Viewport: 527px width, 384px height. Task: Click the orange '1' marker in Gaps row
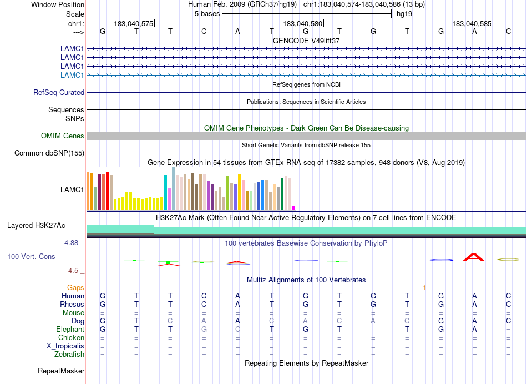pos(424,287)
